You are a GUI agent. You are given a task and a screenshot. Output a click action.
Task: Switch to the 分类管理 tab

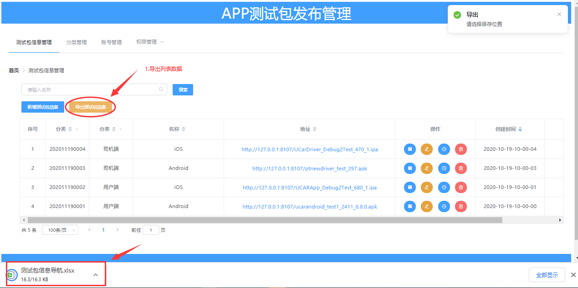pyautogui.click(x=77, y=42)
